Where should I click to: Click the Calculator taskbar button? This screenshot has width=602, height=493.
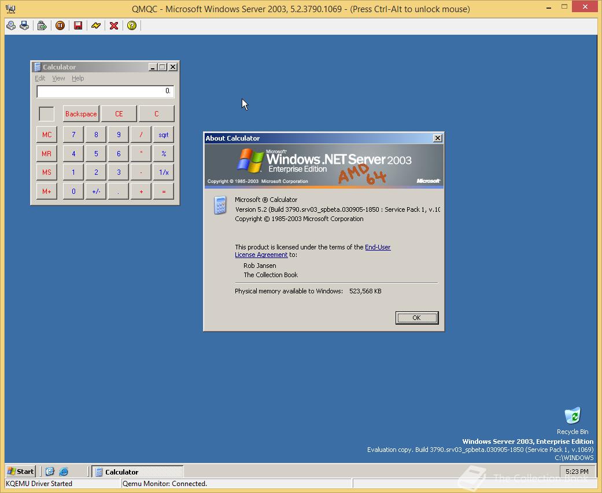tap(138, 472)
